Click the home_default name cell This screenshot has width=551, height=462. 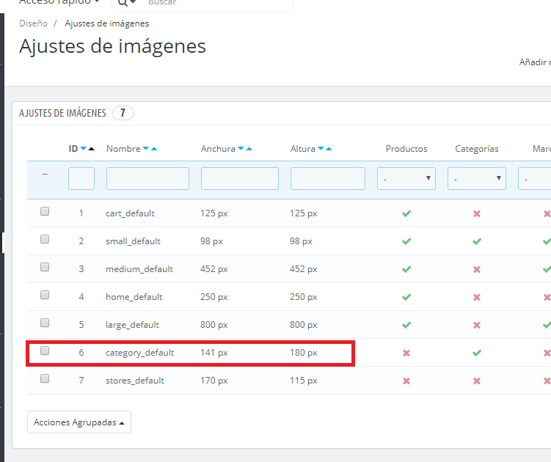pos(134,297)
